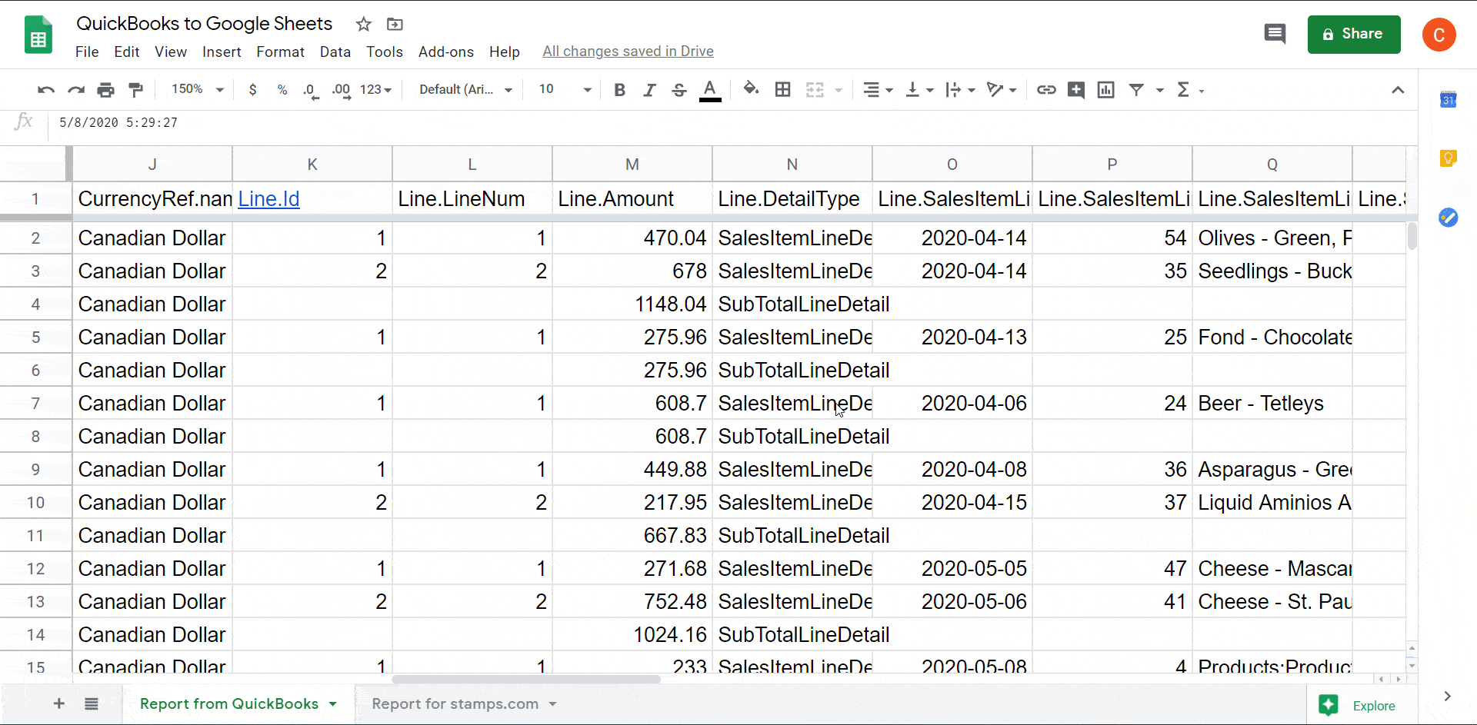1477x725 pixels.
Task: Open the vertical align dropdown
Action: coord(919,90)
